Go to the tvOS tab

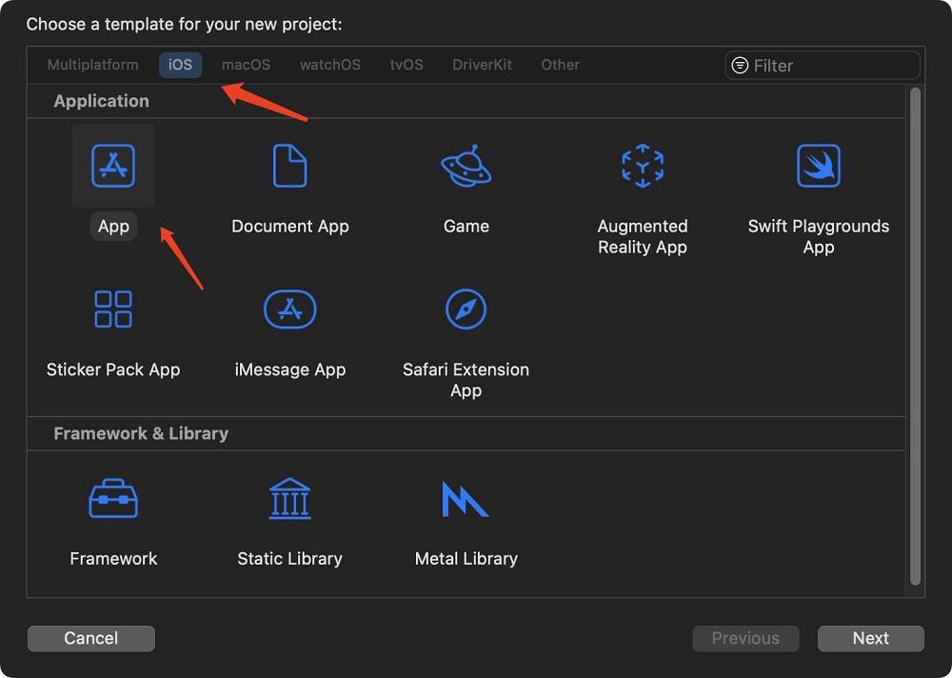(407, 65)
